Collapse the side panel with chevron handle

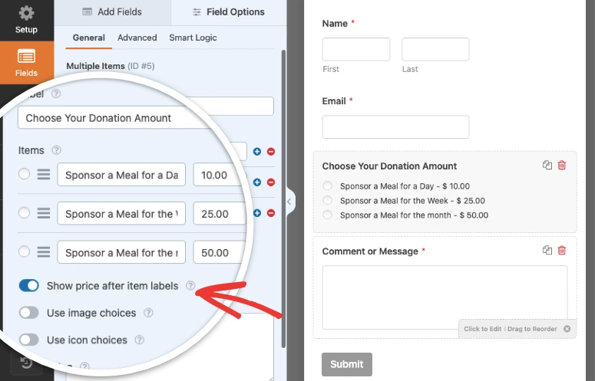pyautogui.click(x=289, y=202)
